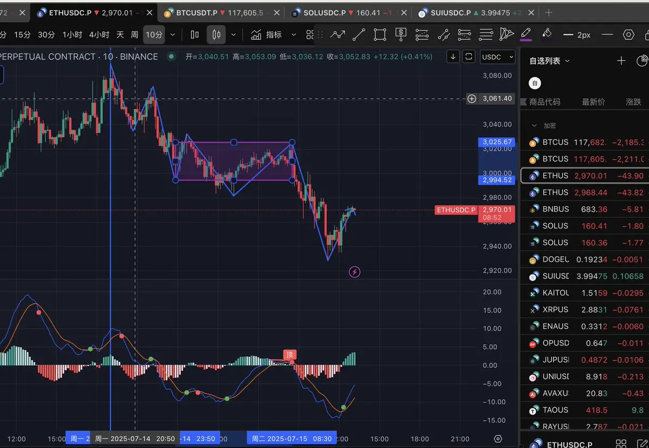Screen dimensions: 649x448
Task: Open the watchlist pie chart icon
Action: [643, 61]
